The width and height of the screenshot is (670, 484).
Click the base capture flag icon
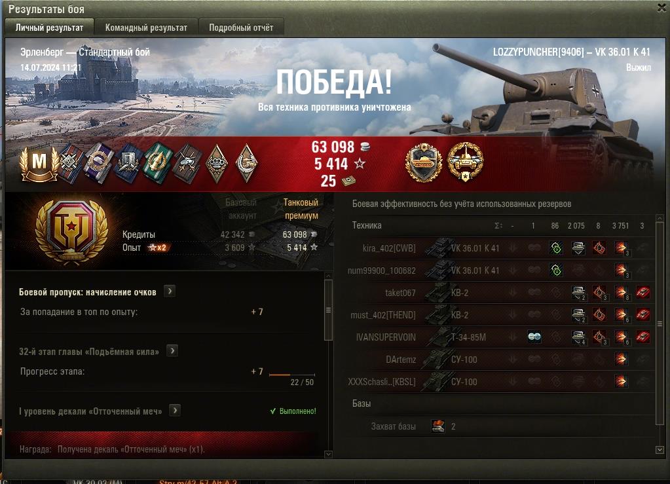pyautogui.click(x=438, y=426)
